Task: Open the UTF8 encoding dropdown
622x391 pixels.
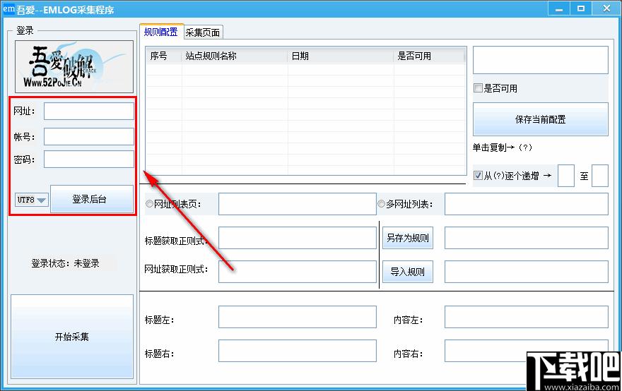Action: point(32,200)
